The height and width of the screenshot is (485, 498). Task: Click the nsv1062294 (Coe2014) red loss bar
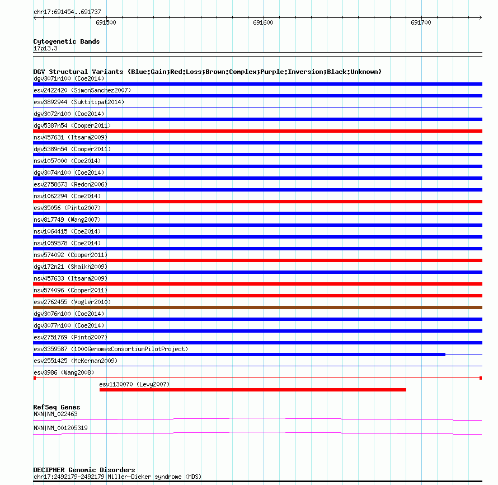[257, 202]
